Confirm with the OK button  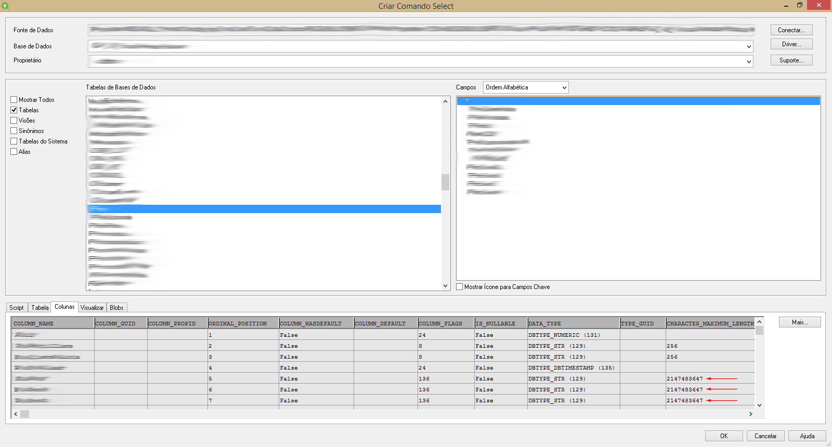tap(724, 436)
